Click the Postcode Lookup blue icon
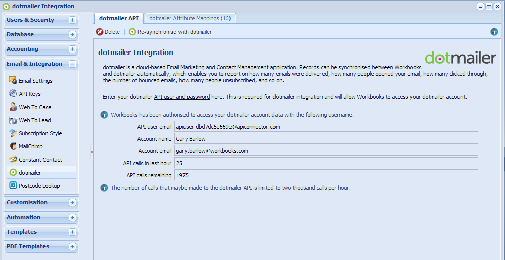The height and width of the screenshot is (260, 505). click(13, 185)
